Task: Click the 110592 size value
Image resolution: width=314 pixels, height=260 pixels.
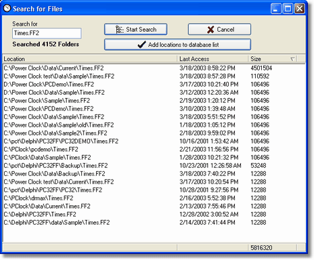Action: (260, 77)
